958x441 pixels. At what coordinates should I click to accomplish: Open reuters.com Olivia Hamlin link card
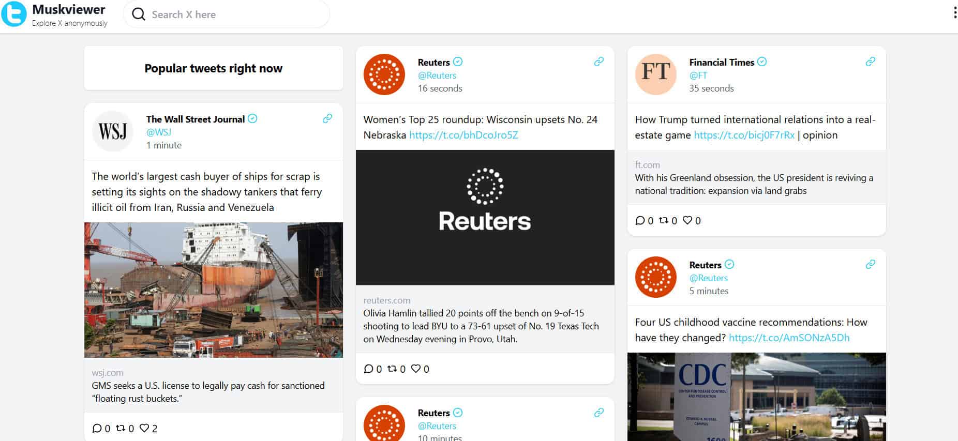click(x=485, y=319)
